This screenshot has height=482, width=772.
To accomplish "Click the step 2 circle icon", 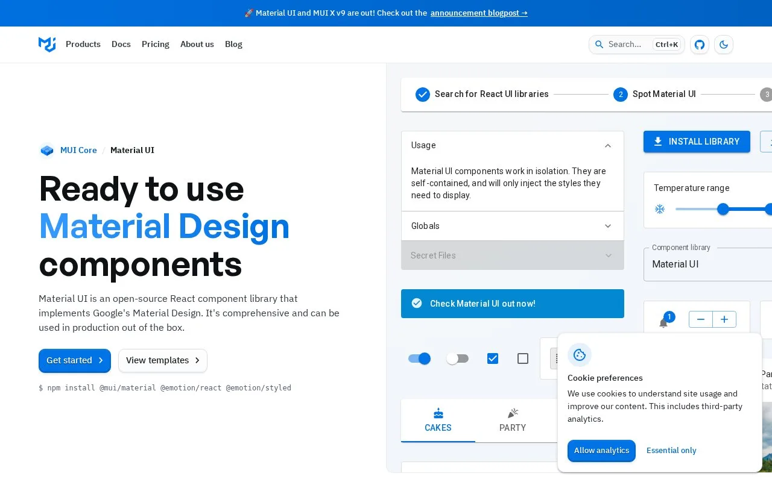I will [621, 95].
